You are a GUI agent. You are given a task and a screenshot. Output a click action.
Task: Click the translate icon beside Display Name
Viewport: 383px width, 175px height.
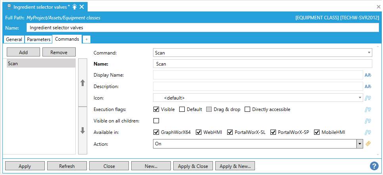click(x=368, y=75)
